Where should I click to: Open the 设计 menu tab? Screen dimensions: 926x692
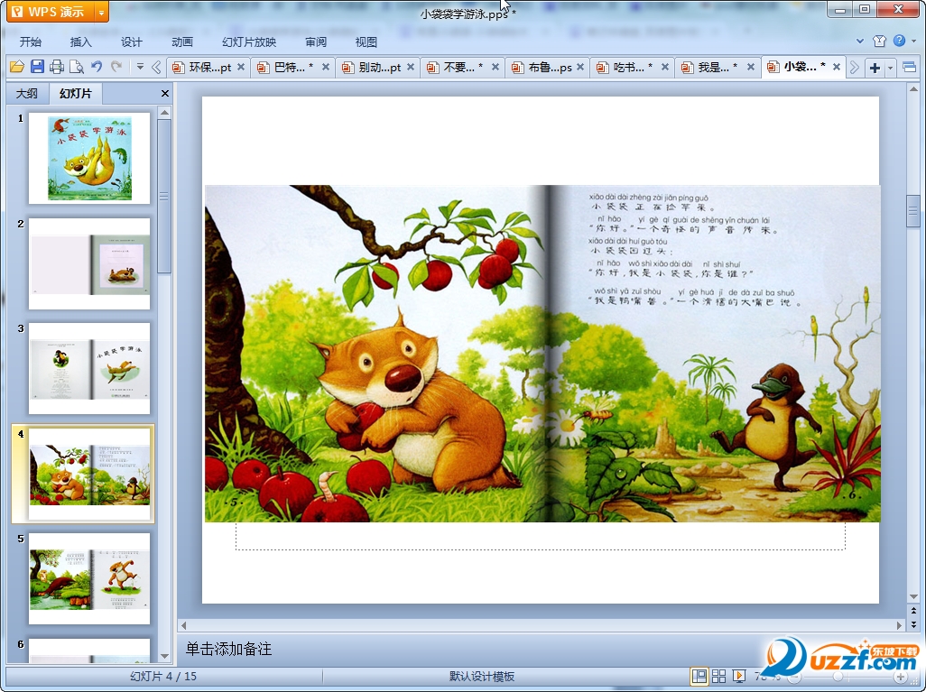131,42
